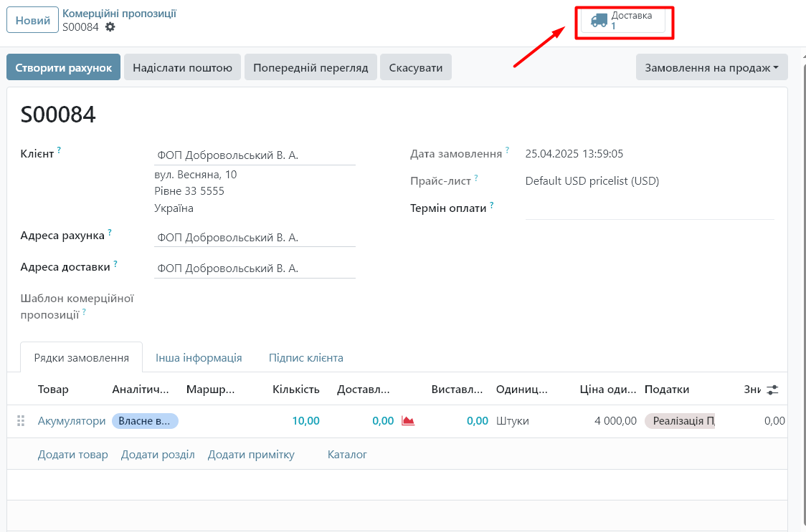Click help icon next to Термін оплати

click(492, 206)
